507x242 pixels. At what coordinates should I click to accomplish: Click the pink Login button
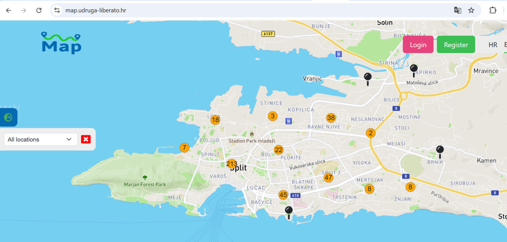coord(418,45)
